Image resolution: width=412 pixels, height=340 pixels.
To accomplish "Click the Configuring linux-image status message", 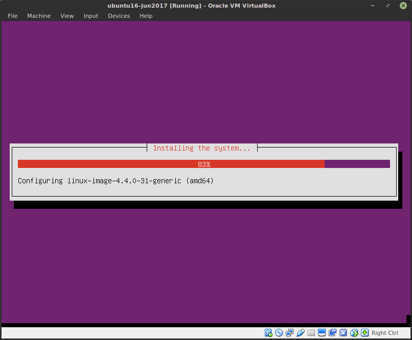I will tap(116, 181).
